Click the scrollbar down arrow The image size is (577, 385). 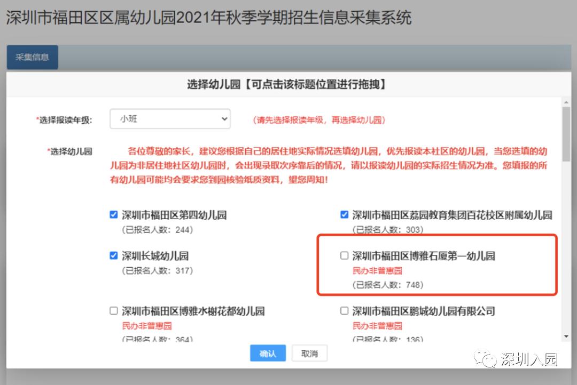tap(567, 336)
